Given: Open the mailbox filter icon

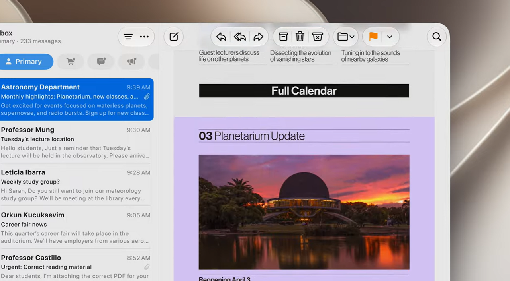Looking at the screenshot, I should coord(128,37).
